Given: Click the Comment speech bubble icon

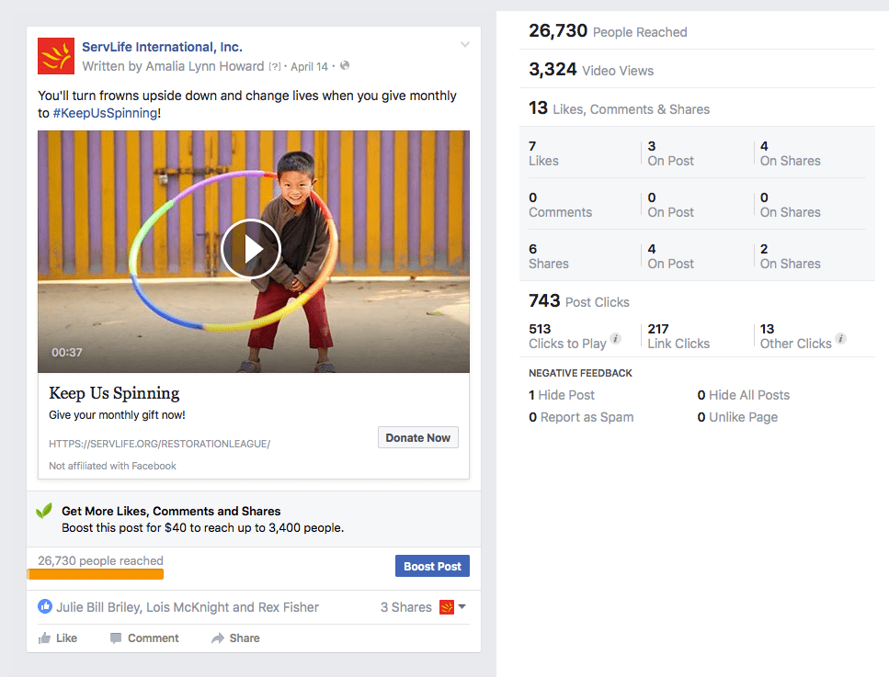Looking at the screenshot, I should (x=116, y=638).
